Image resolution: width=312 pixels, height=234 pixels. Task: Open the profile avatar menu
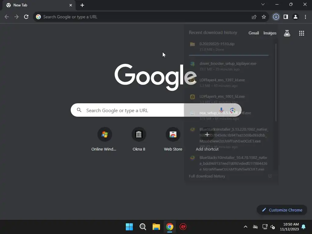pos(296,17)
